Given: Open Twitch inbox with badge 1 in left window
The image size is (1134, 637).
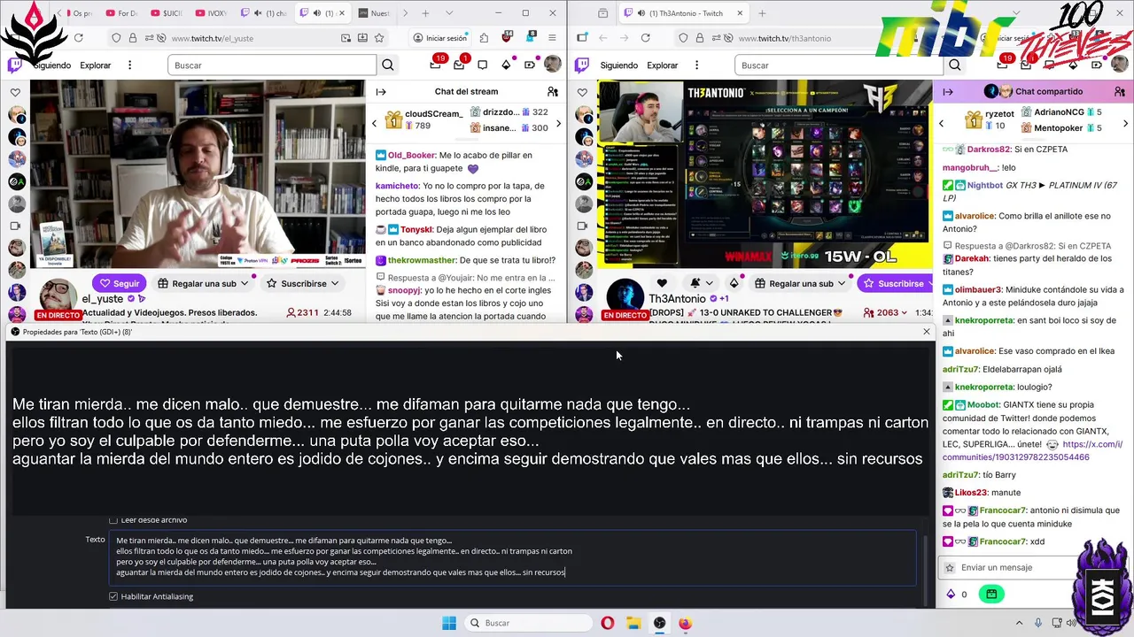Looking at the screenshot, I should pyautogui.click(x=459, y=64).
